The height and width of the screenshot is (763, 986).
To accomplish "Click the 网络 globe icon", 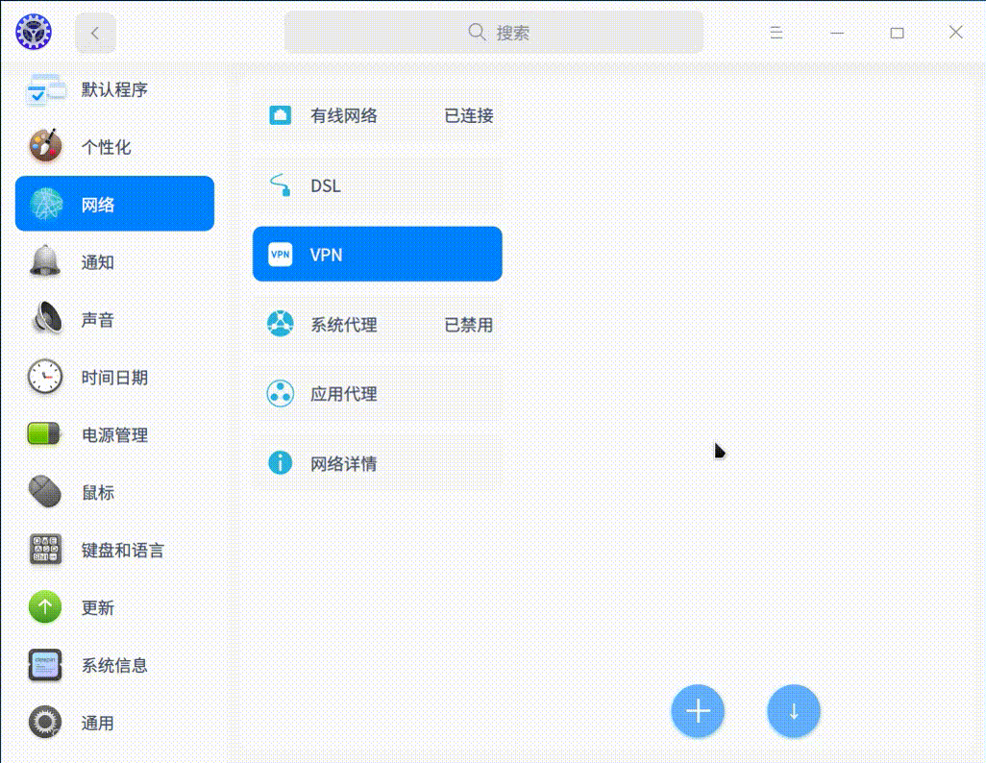I will click(46, 204).
